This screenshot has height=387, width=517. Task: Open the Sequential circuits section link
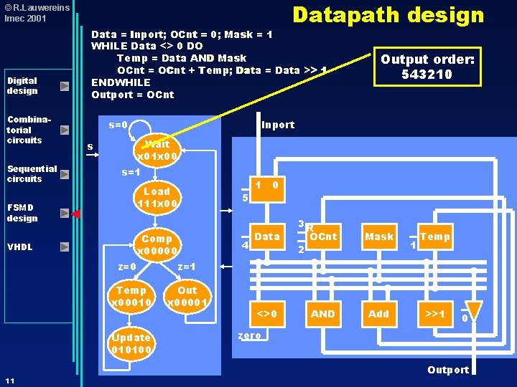(32, 173)
